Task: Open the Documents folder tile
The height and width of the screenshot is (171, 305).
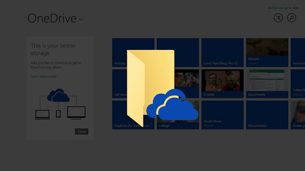Action: 267,84
